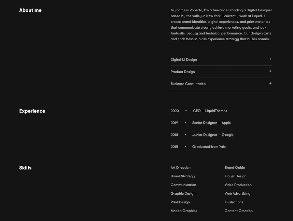Viewport: 293px width, 221px height.
Task: Click the Motion Graphics skill
Action: point(184,211)
